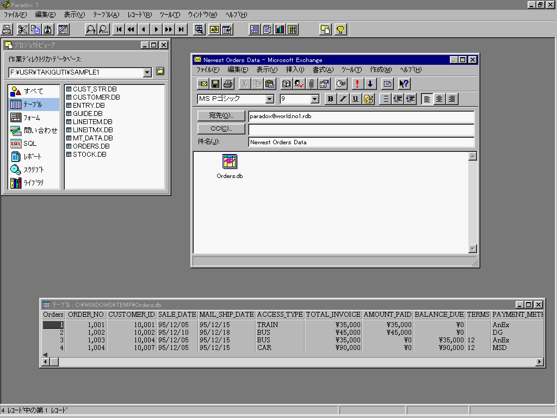The height and width of the screenshot is (418, 557).
Task: Open Paradox テーブル(A) menu
Action: pyautogui.click(x=106, y=15)
